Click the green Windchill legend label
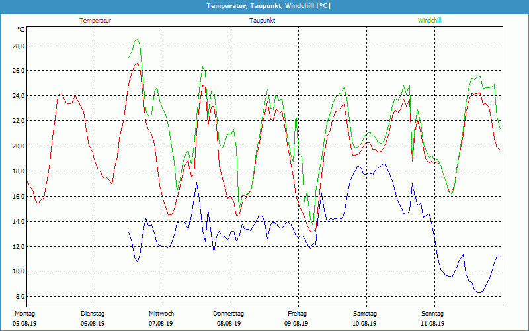The width and height of the screenshot is (529, 331). (x=429, y=21)
